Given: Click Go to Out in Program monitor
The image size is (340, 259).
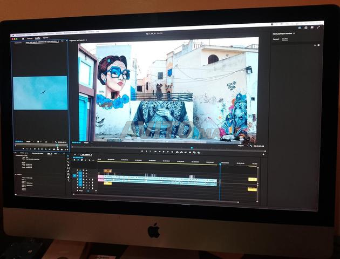Looking at the screenshot, I should (x=172, y=152).
